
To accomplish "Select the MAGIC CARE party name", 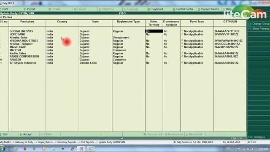I will coord(18,47).
